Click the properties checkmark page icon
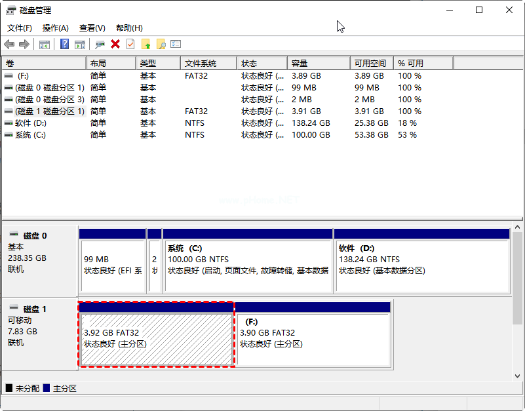 click(x=130, y=44)
